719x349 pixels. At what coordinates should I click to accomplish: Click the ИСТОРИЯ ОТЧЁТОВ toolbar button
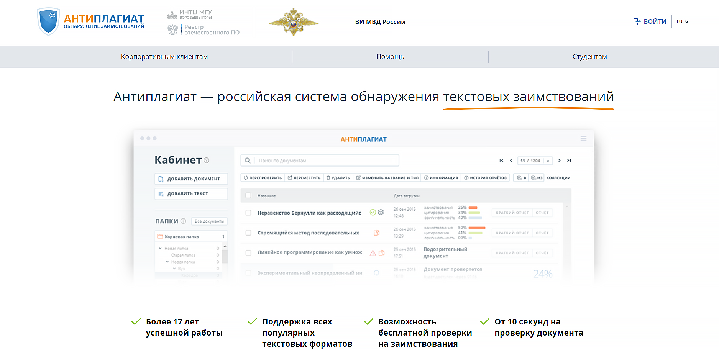tap(485, 178)
